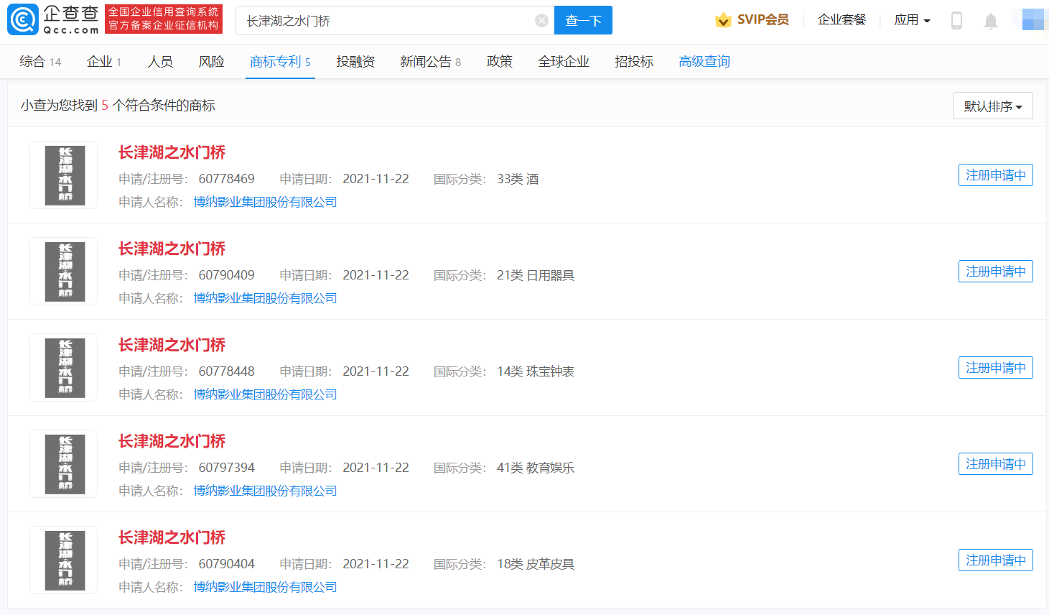This screenshot has height=615, width=1049.
Task: Click the mobile app phone icon
Action: click(956, 22)
